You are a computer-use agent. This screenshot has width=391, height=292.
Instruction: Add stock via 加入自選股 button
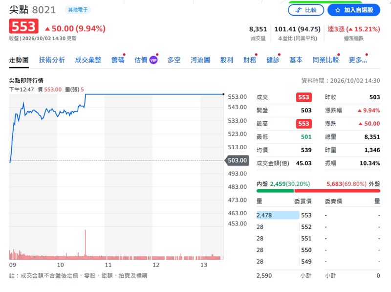click(353, 10)
